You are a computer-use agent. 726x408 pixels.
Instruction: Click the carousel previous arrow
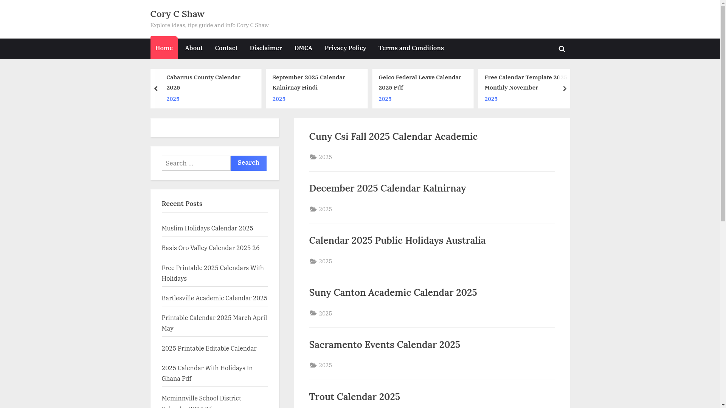pos(156,88)
